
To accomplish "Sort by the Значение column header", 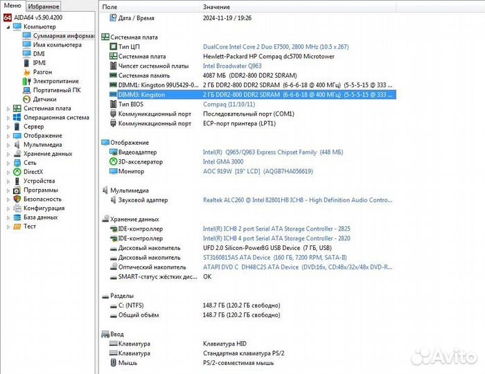I will coord(298,7).
